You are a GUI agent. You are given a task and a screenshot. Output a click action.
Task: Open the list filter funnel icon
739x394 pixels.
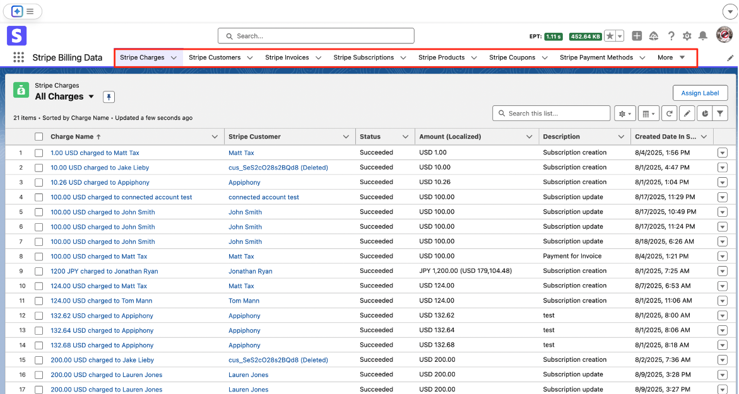720,113
